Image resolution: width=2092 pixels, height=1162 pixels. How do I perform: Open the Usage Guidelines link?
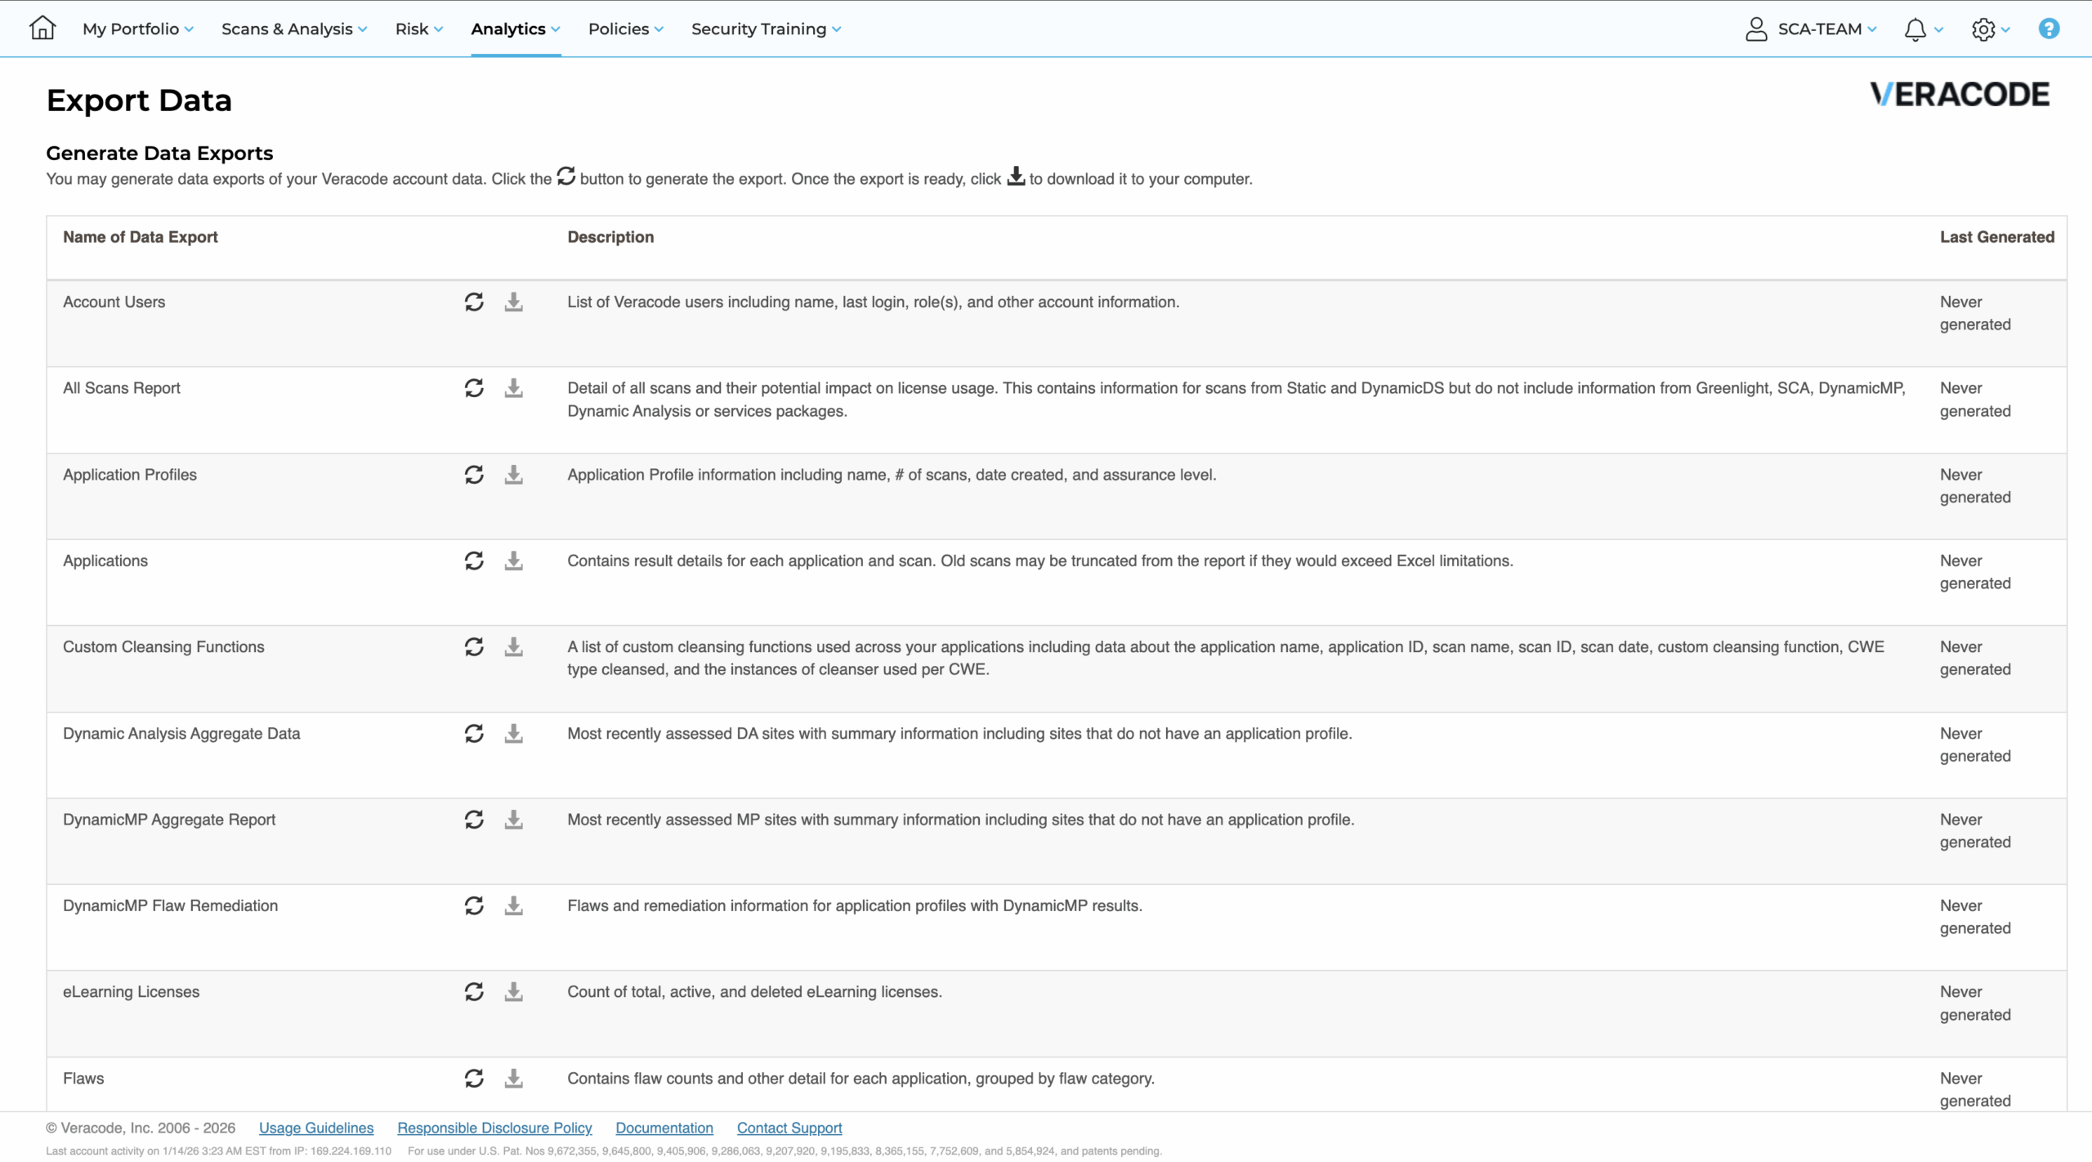[316, 1128]
